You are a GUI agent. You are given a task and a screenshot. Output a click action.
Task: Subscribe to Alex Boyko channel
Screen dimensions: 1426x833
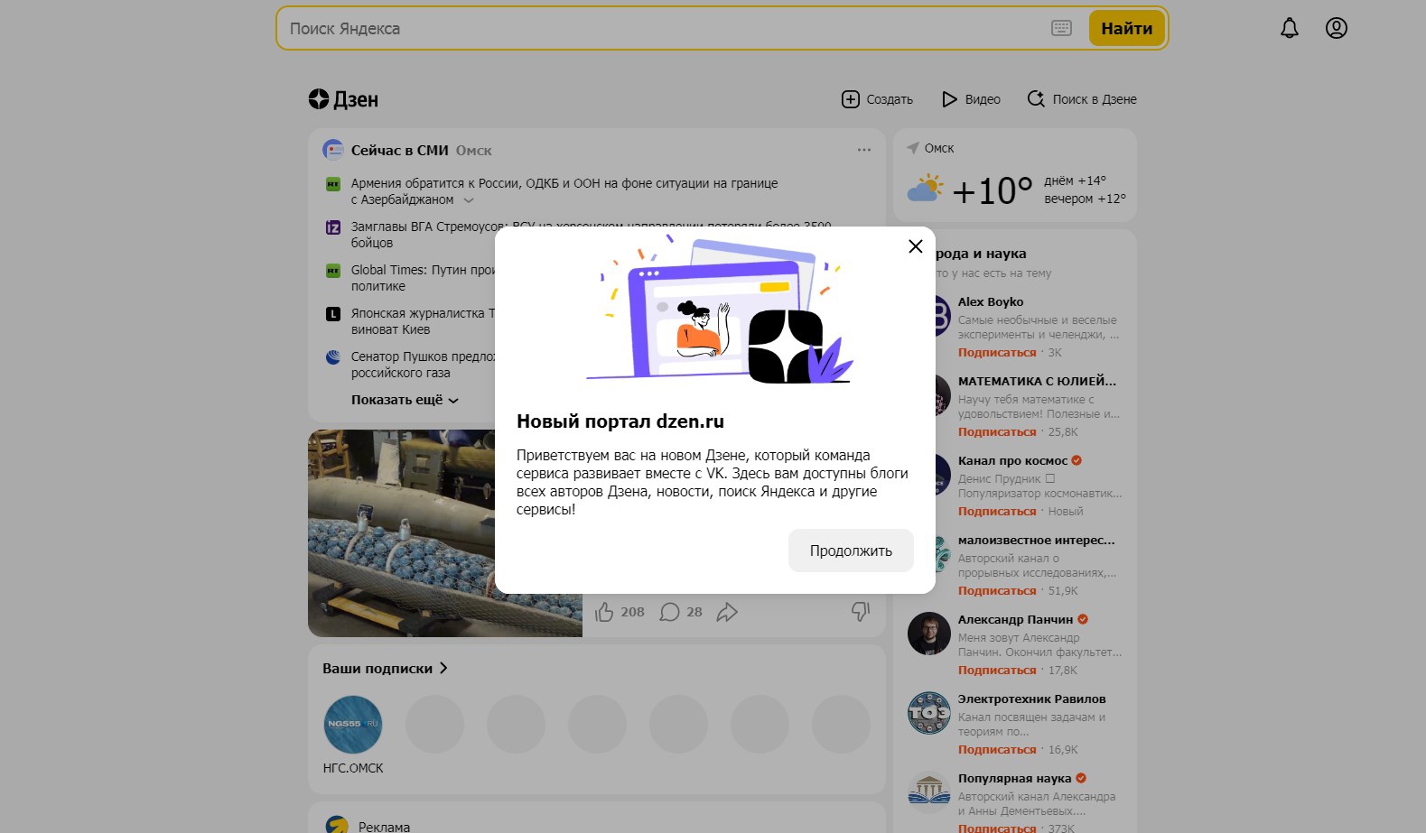pos(997,353)
